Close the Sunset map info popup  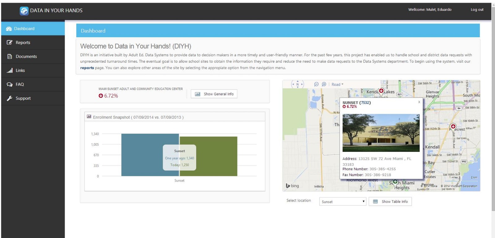tap(419, 102)
